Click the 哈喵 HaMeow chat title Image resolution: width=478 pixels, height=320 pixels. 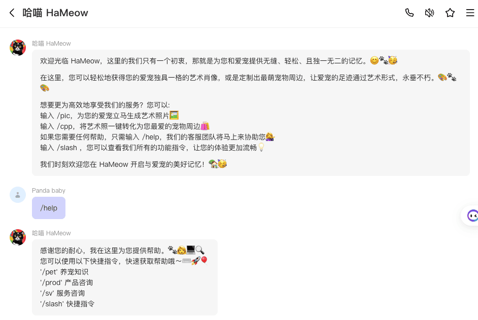point(55,13)
